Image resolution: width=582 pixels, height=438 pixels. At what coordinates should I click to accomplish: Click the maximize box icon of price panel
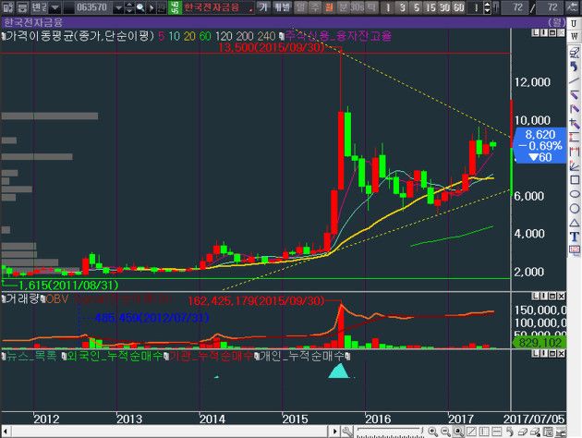pyautogui.click(x=552, y=33)
